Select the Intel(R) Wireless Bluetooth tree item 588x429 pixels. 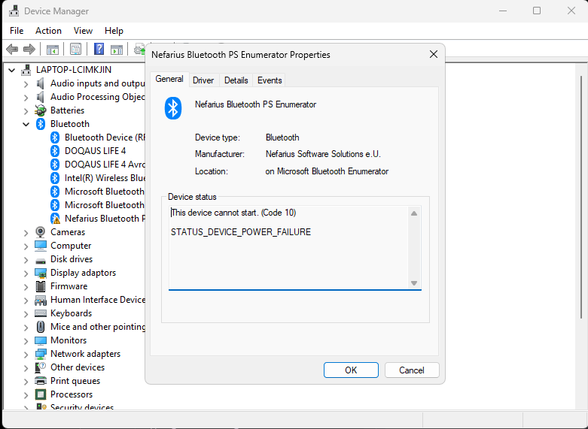[x=105, y=178]
